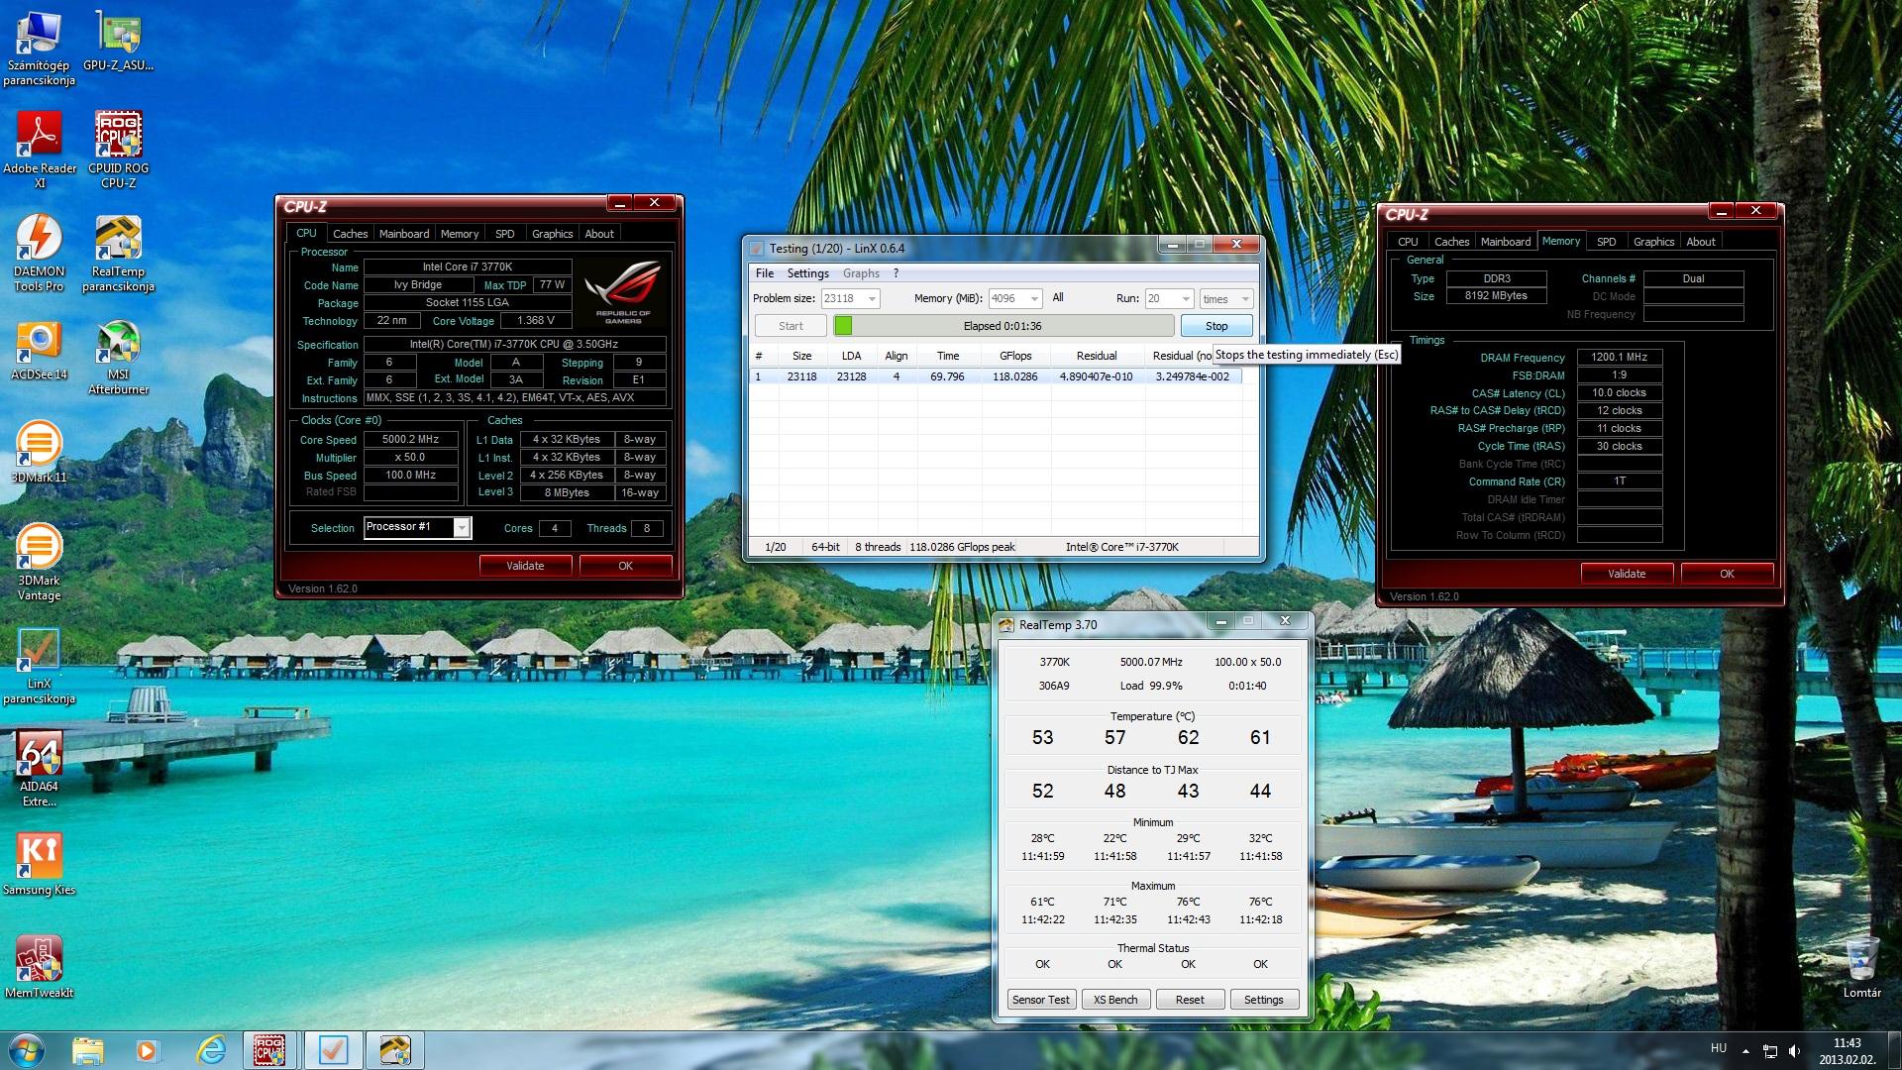This screenshot has width=1902, height=1070.
Task: Open the 3DMark Vantage desktop icon
Action: [x=39, y=562]
